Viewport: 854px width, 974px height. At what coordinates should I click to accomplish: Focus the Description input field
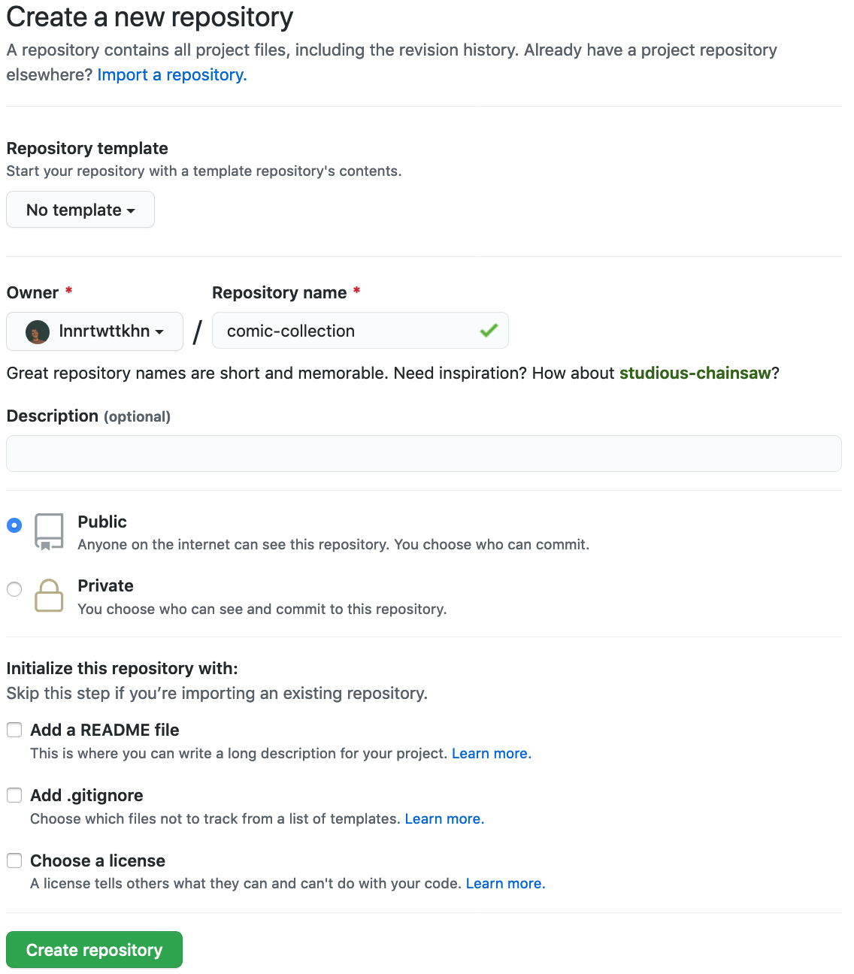coord(424,454)
